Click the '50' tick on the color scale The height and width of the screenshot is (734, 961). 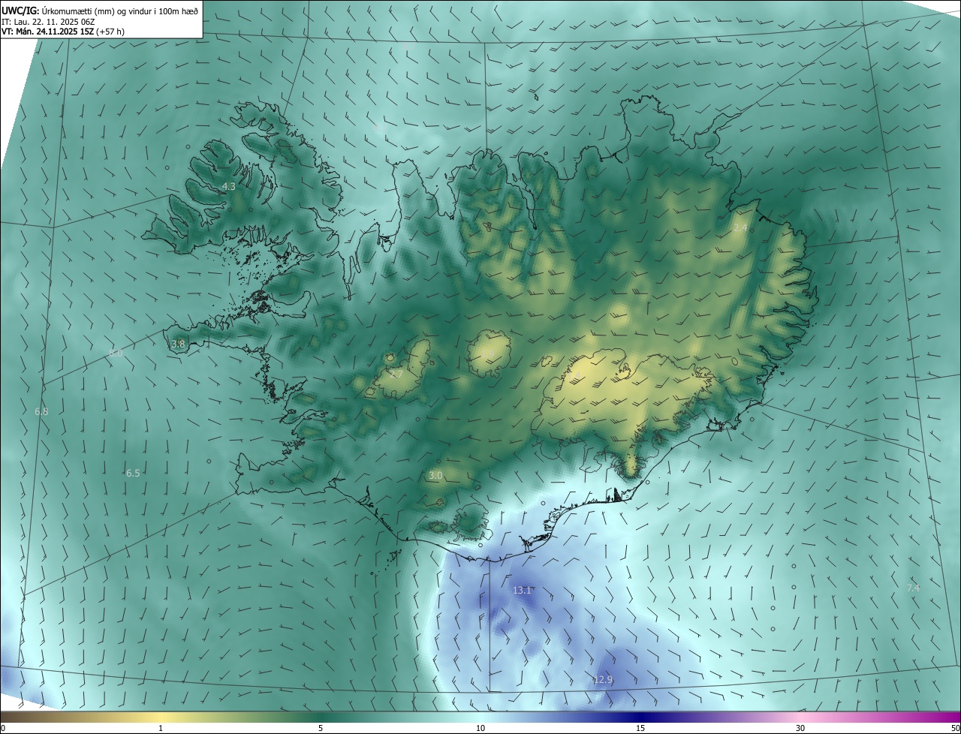pos(955,728)
